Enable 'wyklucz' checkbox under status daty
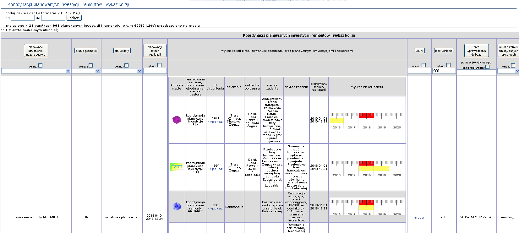Viewport: 519px width, 233px height. [x=126, y=65]
